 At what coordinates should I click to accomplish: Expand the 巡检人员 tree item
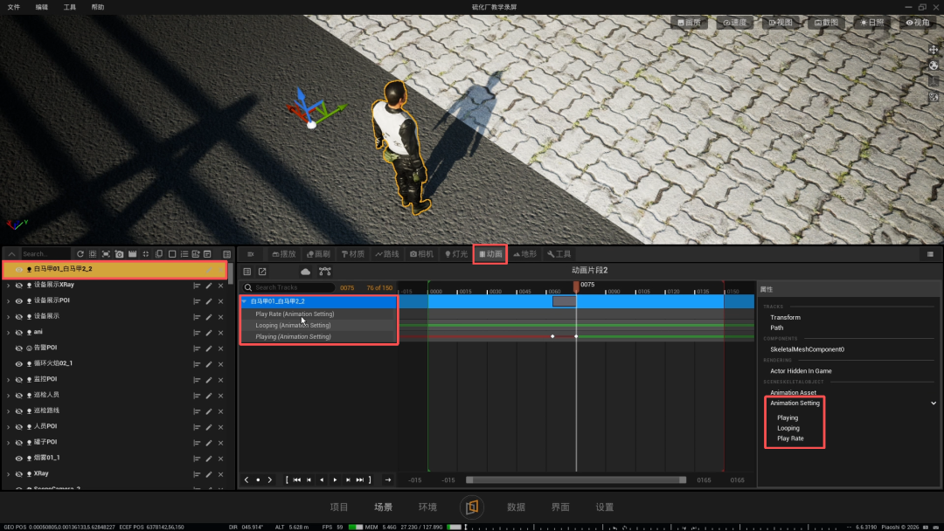[9, 396]
